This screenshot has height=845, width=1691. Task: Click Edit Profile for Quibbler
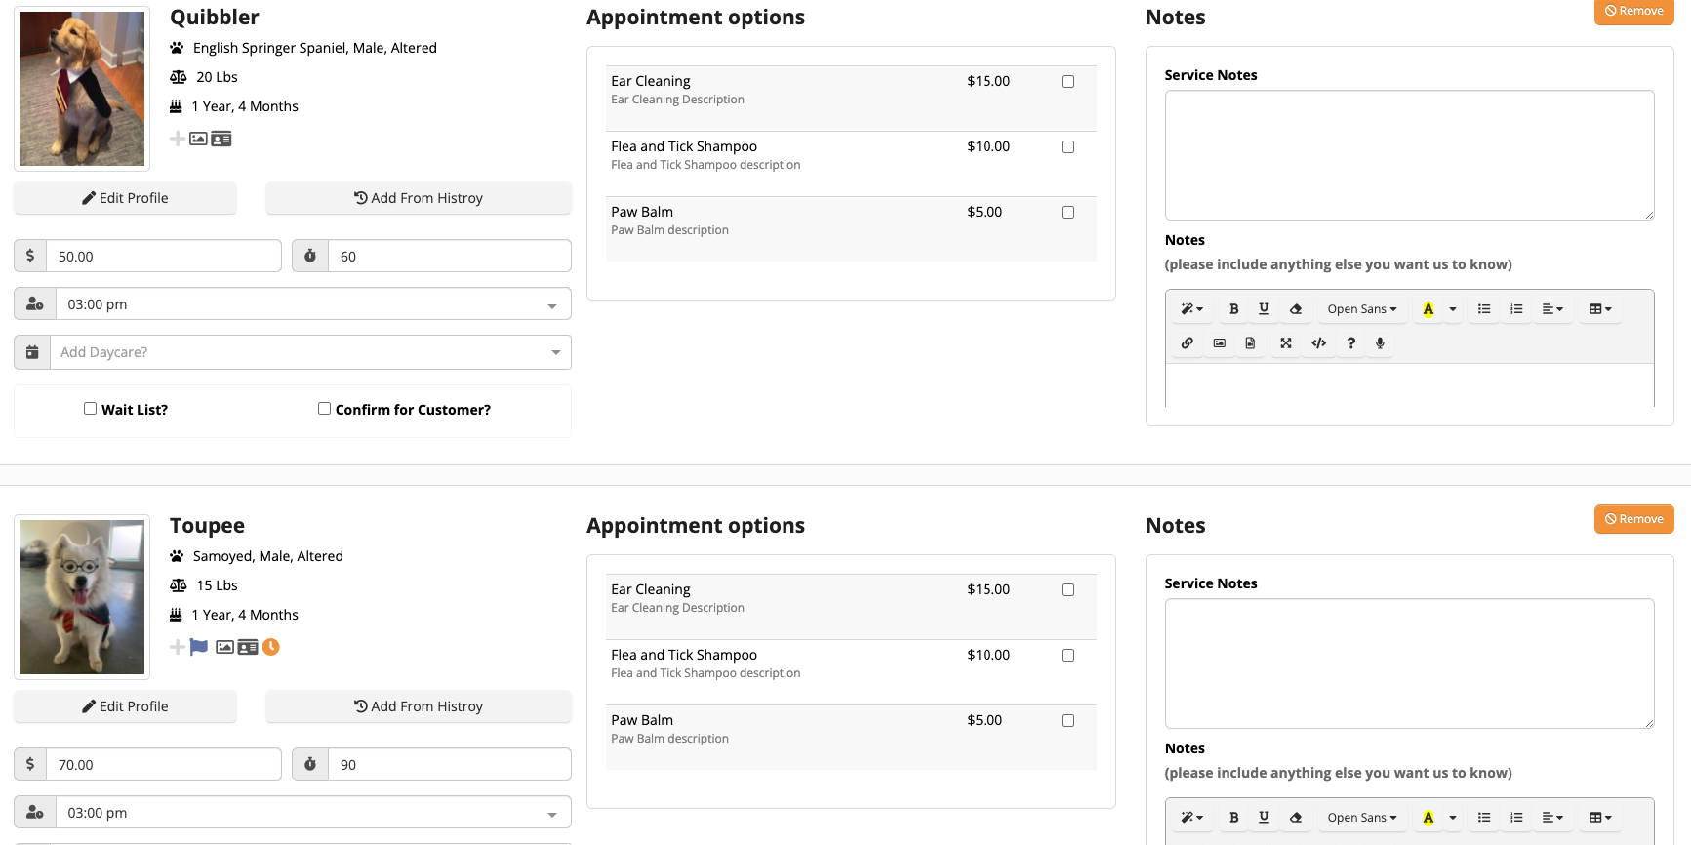(x=125, y=198)
